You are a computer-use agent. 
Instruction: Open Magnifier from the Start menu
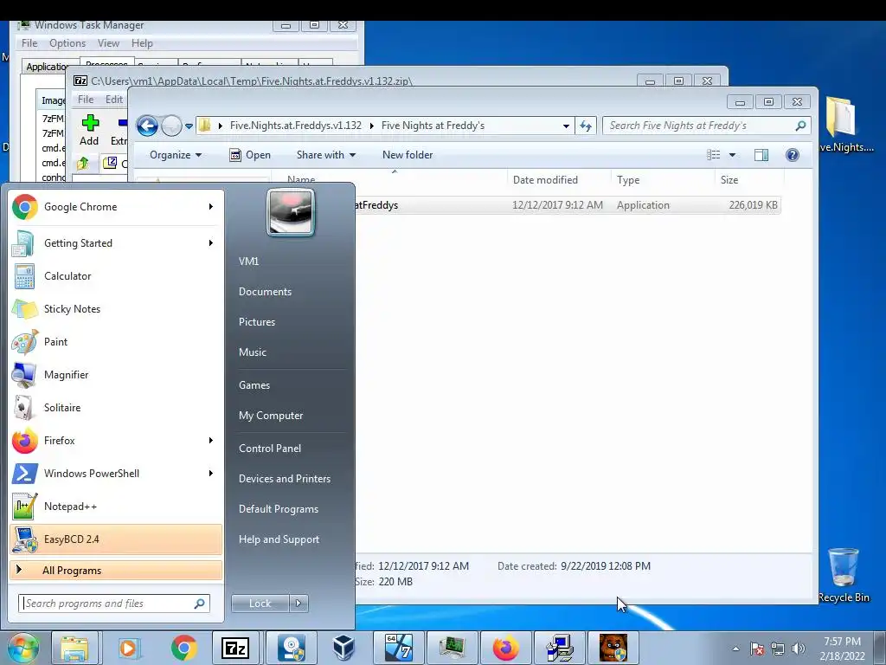tap(115, 374)
